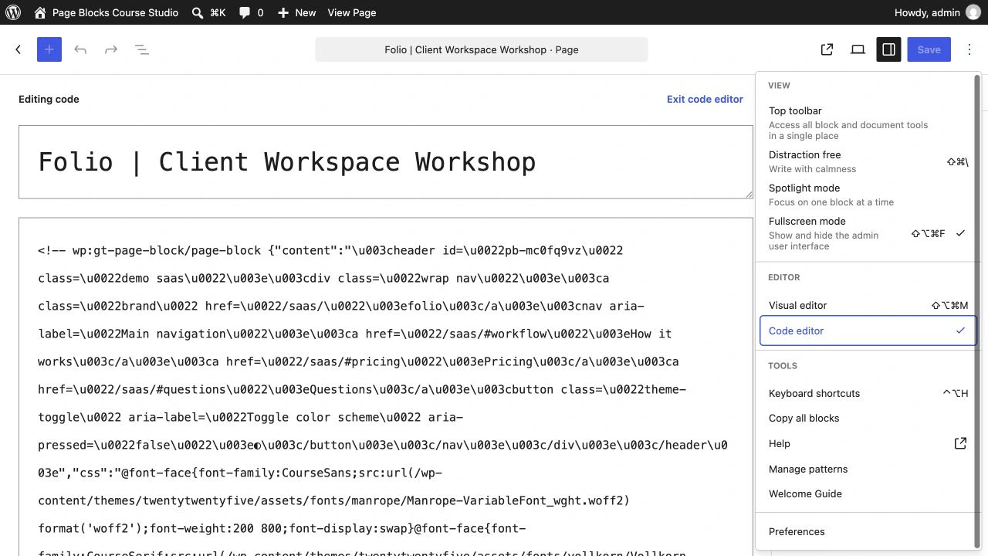Click the admin avatar icon
The image size is (988, 556).
point(973,12)
